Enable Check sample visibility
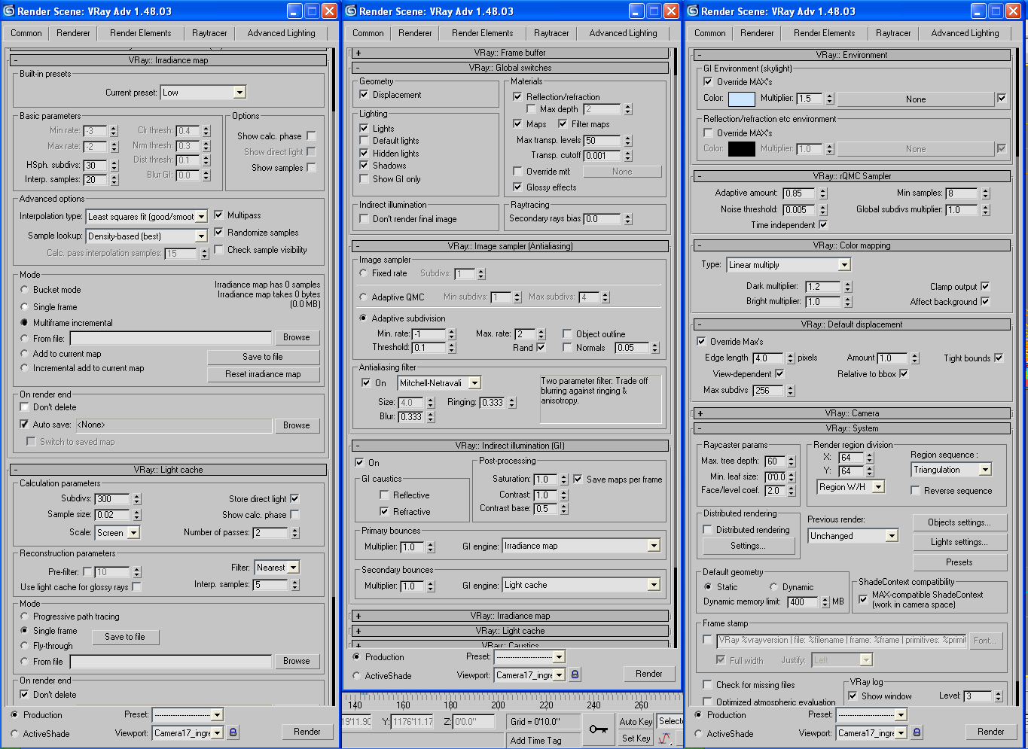1028x749 pixels. 219,250
